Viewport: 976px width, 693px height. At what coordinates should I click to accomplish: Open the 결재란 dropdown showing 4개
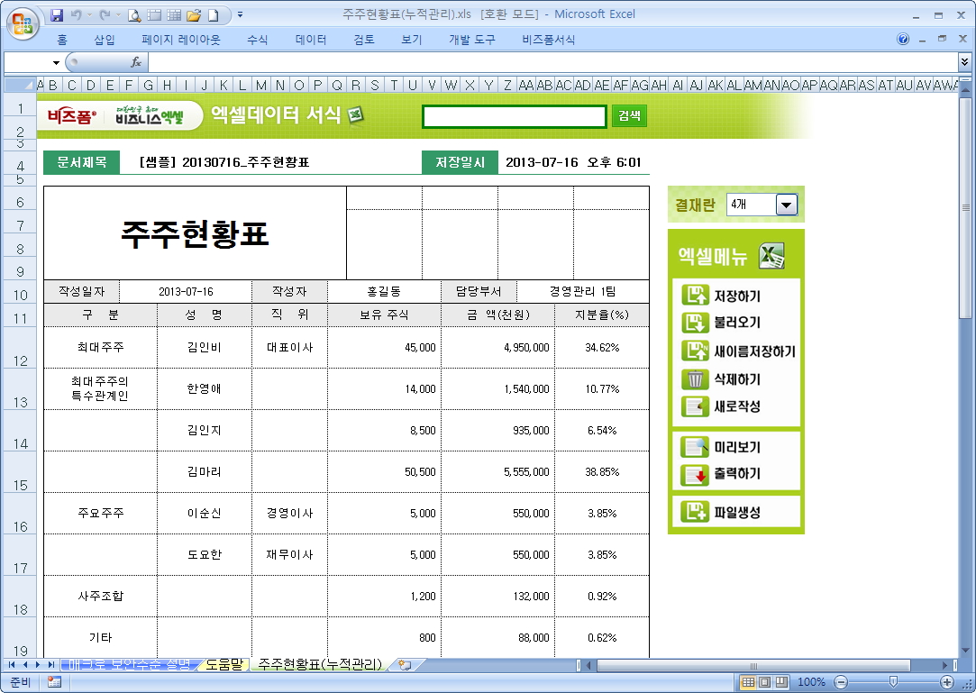pos(787,205)
